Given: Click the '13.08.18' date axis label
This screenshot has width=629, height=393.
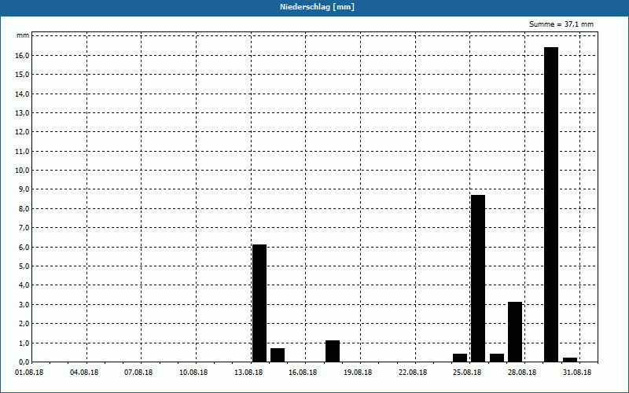Looking at the screenshot, I should pyautogui.click(x=248, y=373).
